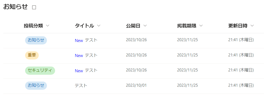Image resolution: width=264 pixels, height=108 pixels.
Task: Open テスト title in the セキュリティ row
Action: [x=91, y=70]
